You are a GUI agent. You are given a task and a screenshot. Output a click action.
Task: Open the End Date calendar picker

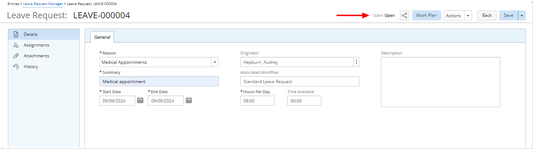pos(189,101)
